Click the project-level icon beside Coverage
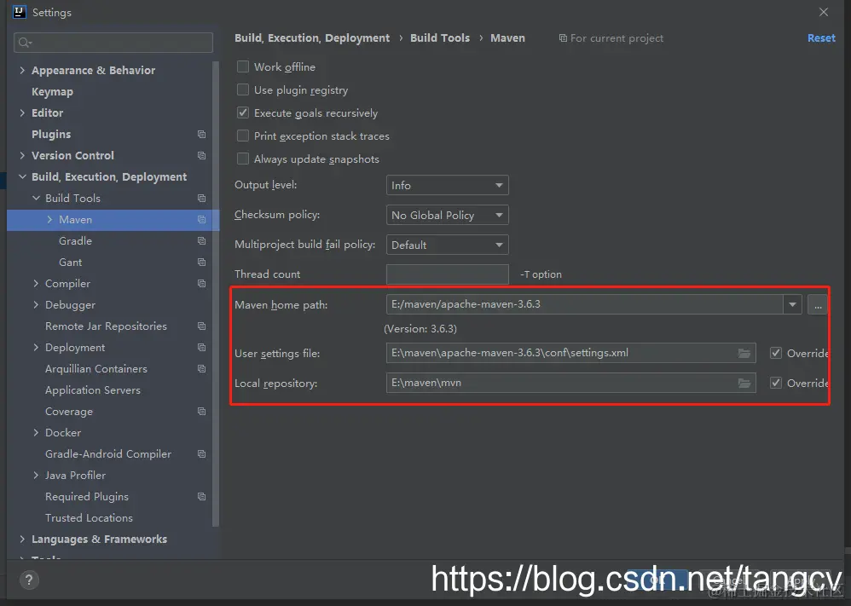Viewport: 851px width, 606px height. [201, 411]
